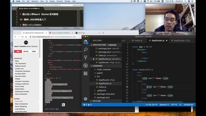Open Sublime Text tab list dropdown arrow
Image resolution: width=206 pixels, height=116 pixels.
coord(81,8)
